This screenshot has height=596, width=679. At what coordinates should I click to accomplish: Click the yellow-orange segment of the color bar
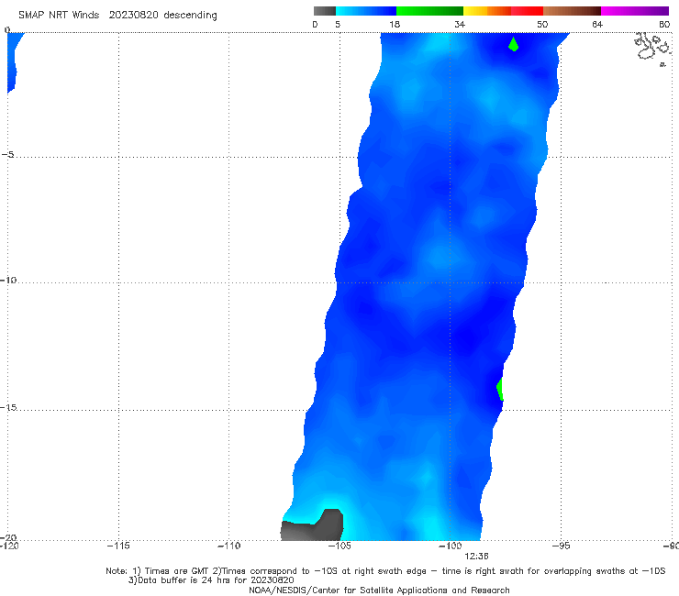coord(487,11)
